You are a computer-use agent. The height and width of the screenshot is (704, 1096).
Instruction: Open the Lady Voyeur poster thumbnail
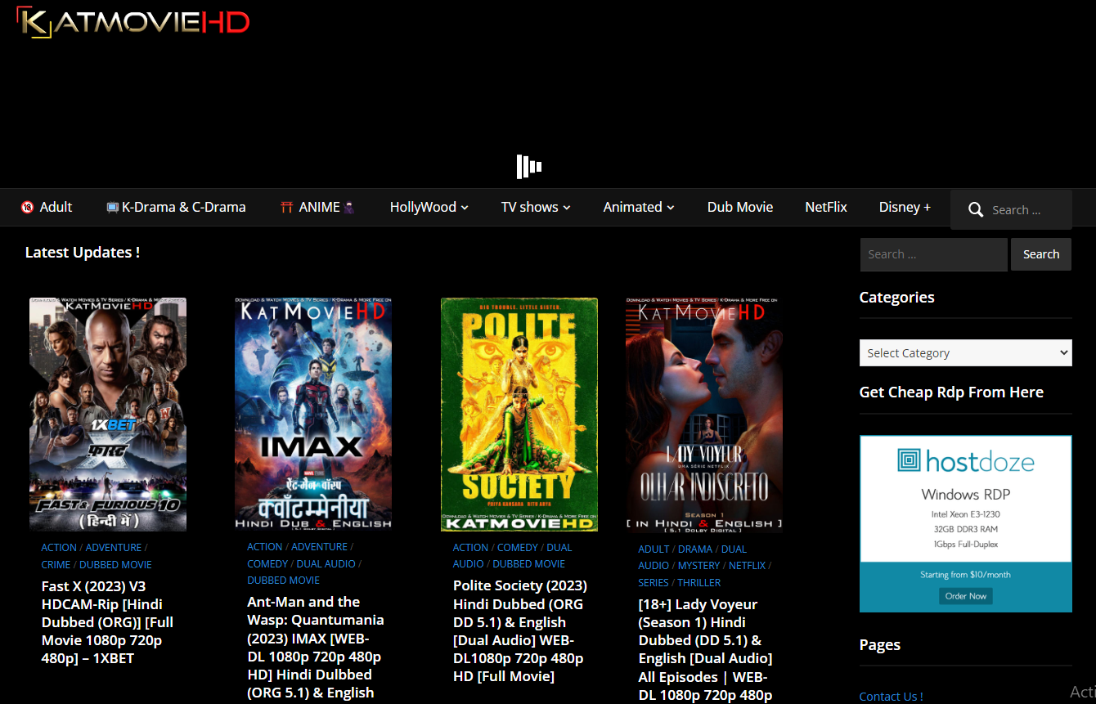tap(704, 415)
